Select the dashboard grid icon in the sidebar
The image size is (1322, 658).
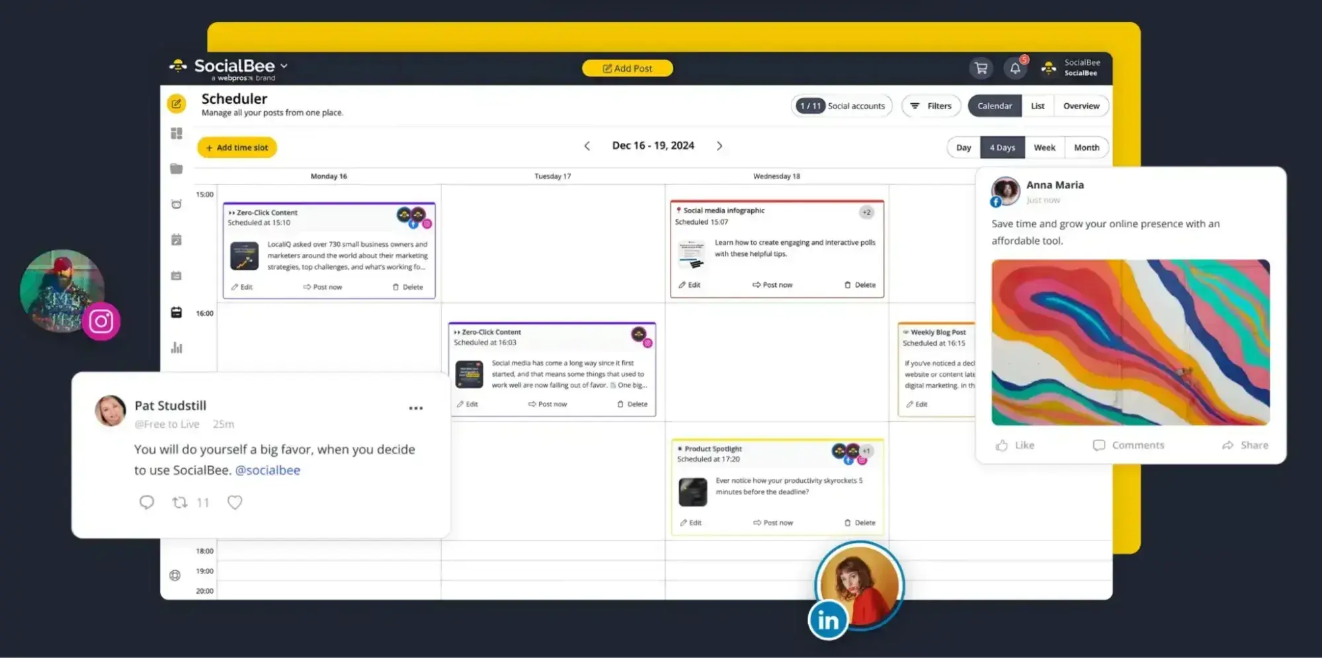click(x=175, y=133)
